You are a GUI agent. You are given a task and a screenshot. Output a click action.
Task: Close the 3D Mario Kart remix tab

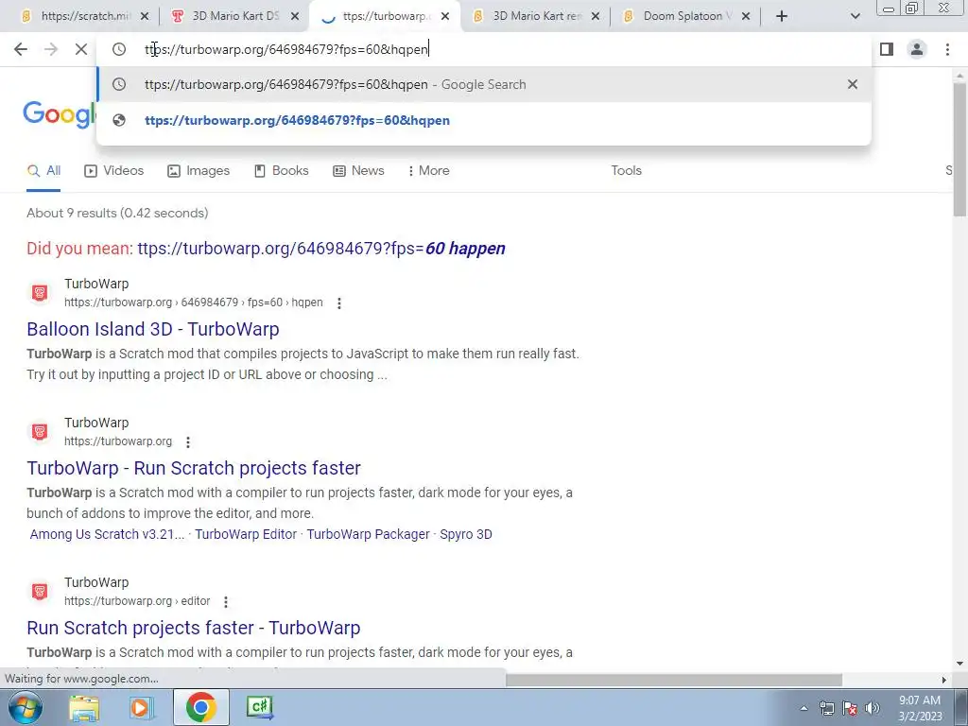point(596,16)
